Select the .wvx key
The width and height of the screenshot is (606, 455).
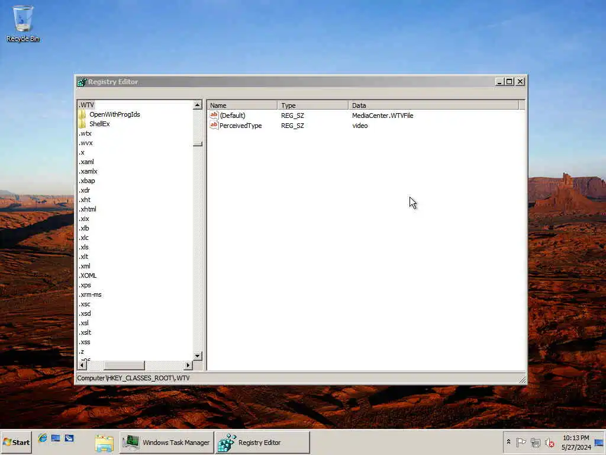85,143
